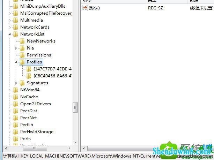Image resolution: width=214 pixels, height=160 pixels.
Task: Click the Profiles folder icon
Action: 22,62
